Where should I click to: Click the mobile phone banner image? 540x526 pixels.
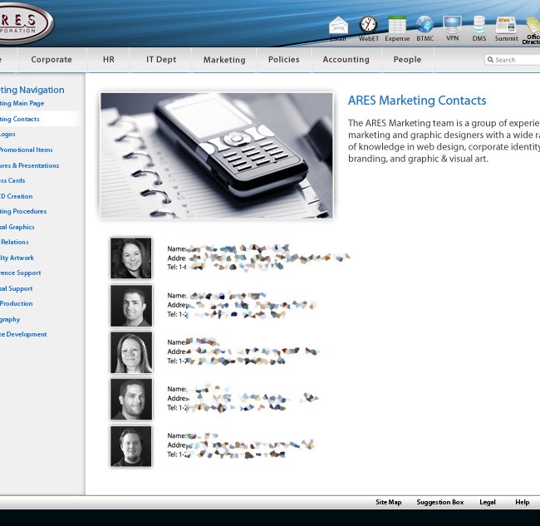point(217,155)
